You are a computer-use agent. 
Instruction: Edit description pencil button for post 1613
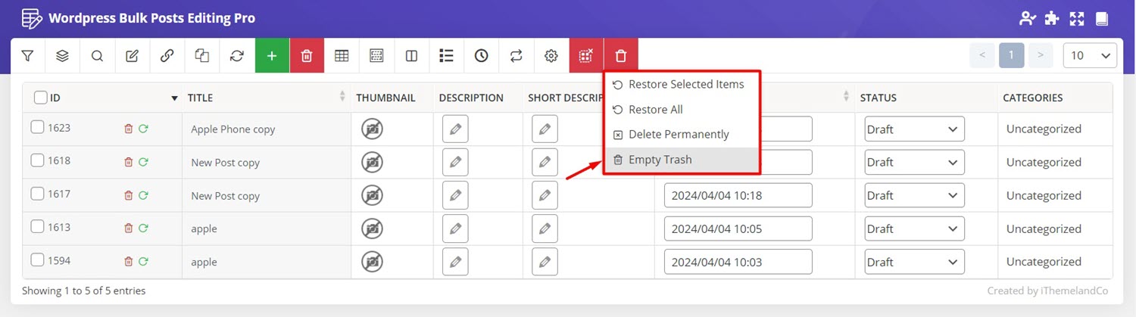click(x=455, y=228)
